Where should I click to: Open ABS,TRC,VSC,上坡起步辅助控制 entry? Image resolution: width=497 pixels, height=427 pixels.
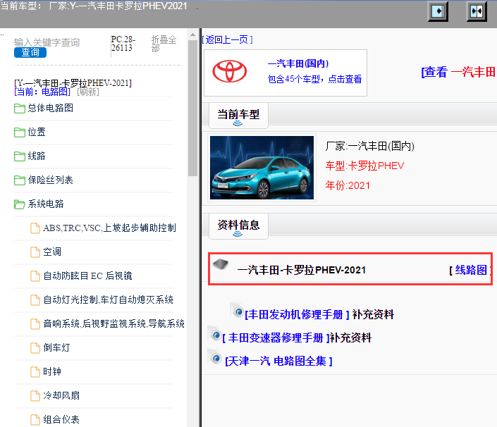tap(109, 228)
